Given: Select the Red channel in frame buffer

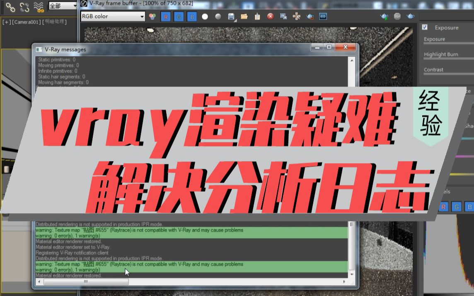Looking at the screenshot, I should coord(166,16).
